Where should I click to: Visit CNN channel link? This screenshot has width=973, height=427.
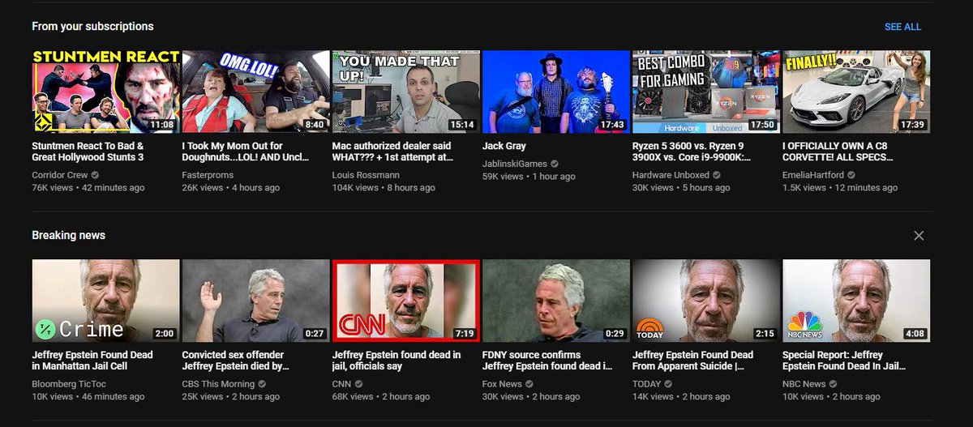343,384
